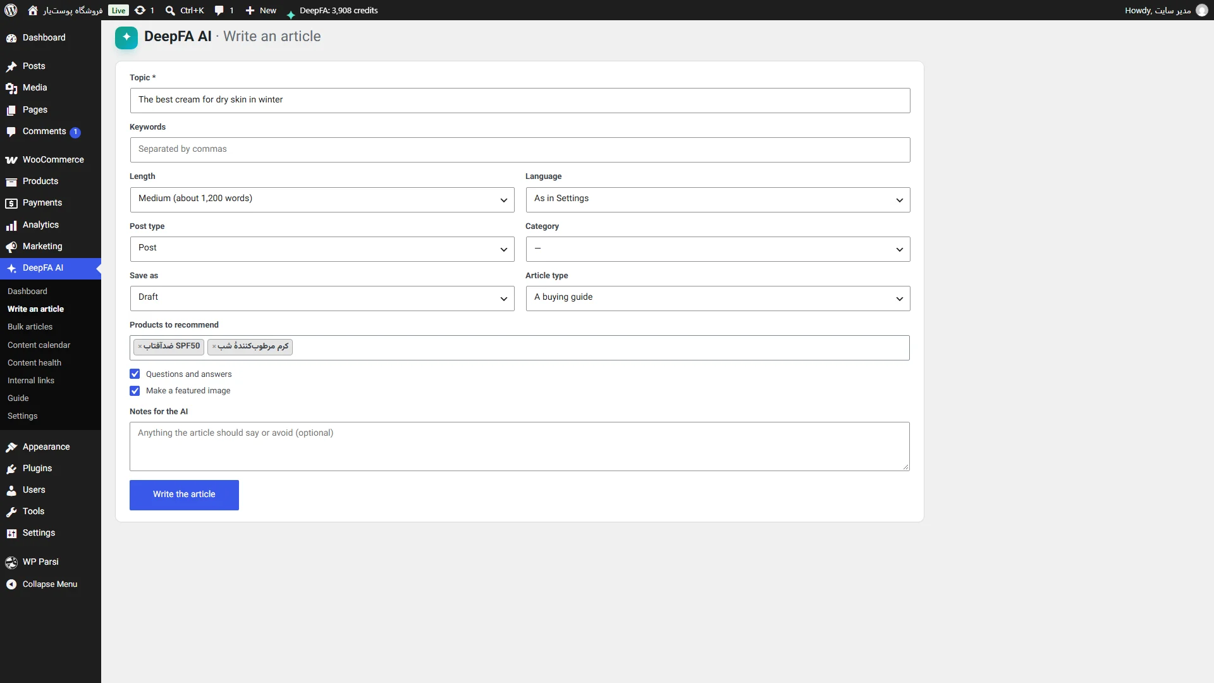Remove the کرم مرطوب‌کنندهٔ شب product tag

tap(214, 347)
